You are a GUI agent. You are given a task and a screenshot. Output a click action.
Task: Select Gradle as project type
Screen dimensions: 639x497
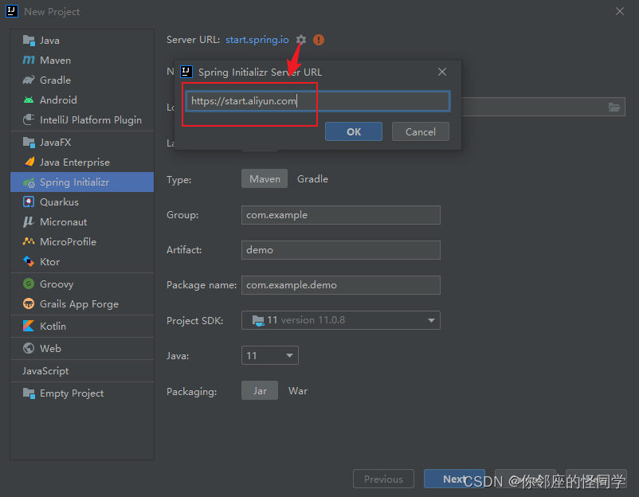coord(312,179)
